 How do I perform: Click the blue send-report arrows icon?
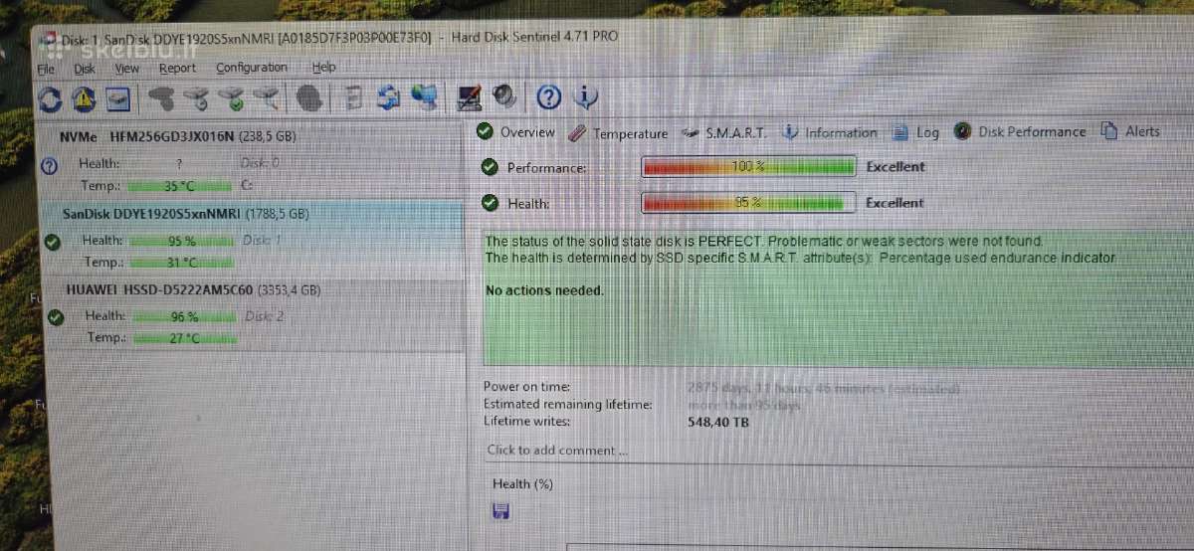coord(388,97)
